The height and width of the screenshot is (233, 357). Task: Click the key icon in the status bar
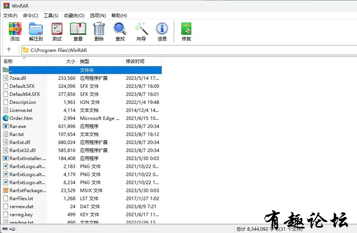click(x=13, y=229)
